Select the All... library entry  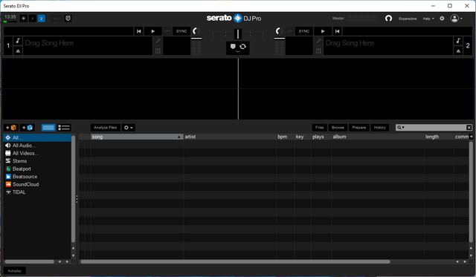37,137
